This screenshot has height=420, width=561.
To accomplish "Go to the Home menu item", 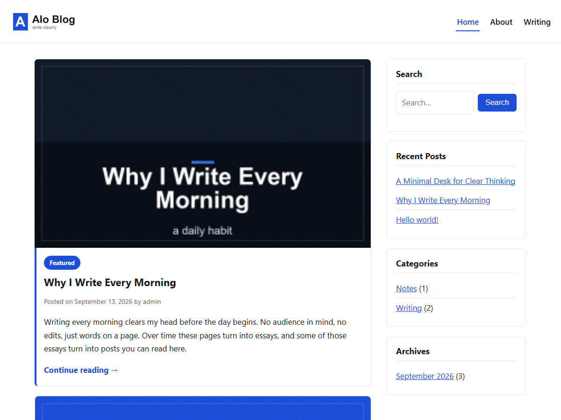I will click(468, 22).
